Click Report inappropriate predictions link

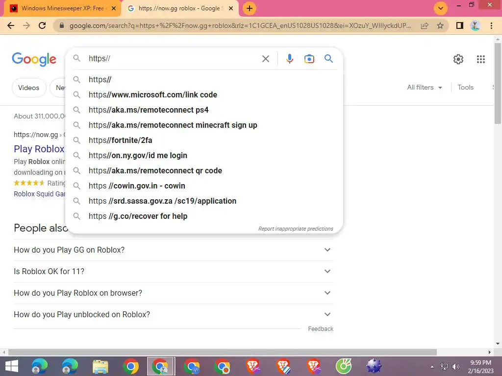[296, 229]
